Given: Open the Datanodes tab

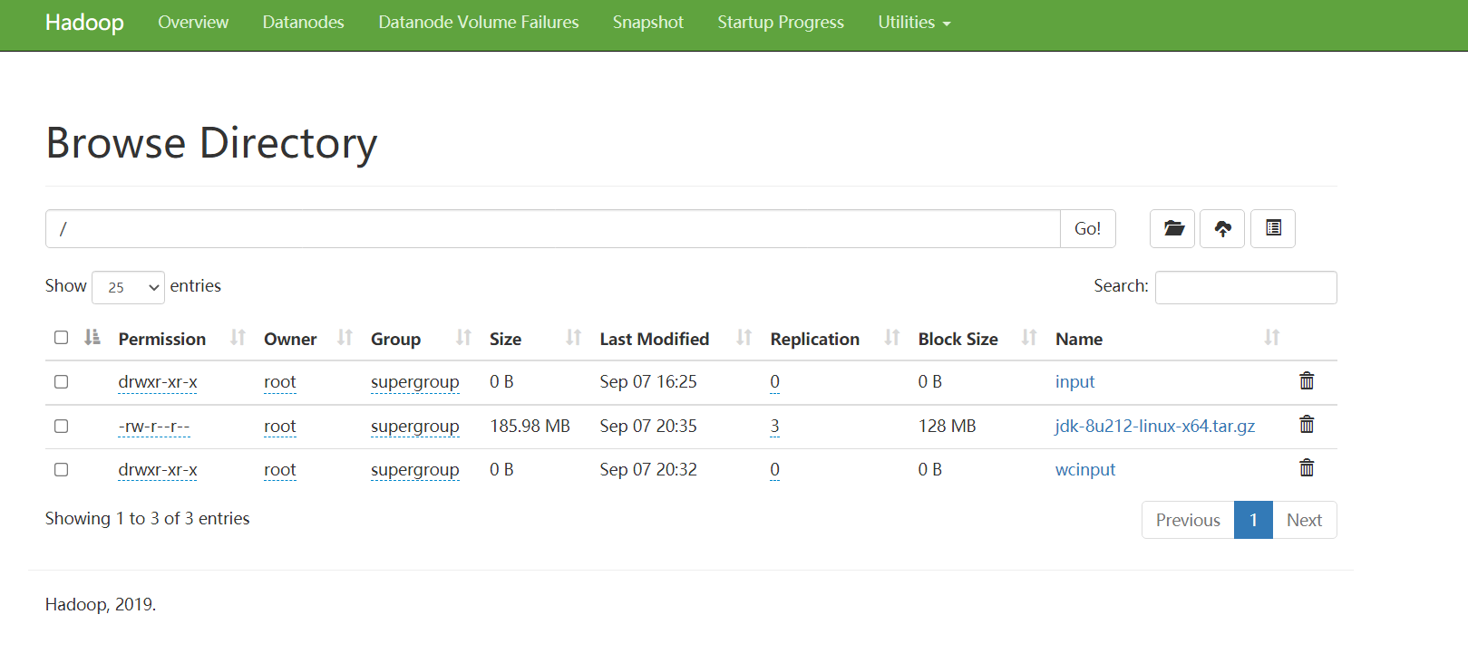Looking at the screenshot, I should click(x=303, y=23).
